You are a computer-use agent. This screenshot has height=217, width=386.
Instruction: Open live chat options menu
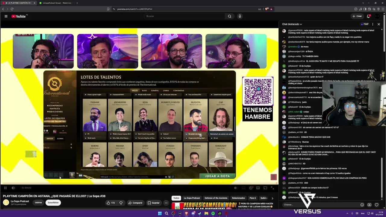point(373,24)
